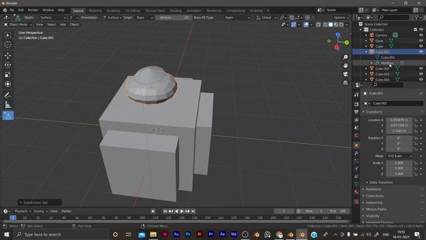Click the pan view hand icon
This screenshot has height=240, width=426.
(x=345, y=65)
